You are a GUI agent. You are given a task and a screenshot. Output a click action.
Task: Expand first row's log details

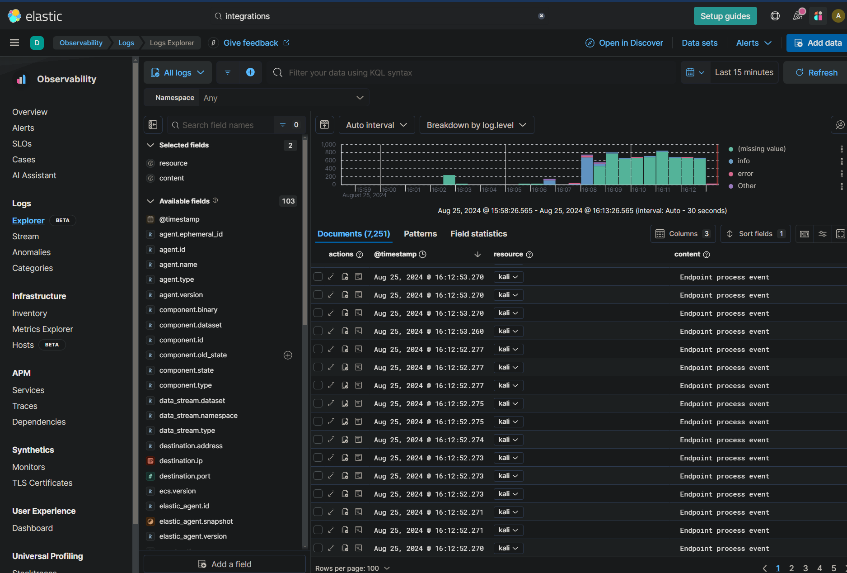pyautogui.click(x=331, y=277)
